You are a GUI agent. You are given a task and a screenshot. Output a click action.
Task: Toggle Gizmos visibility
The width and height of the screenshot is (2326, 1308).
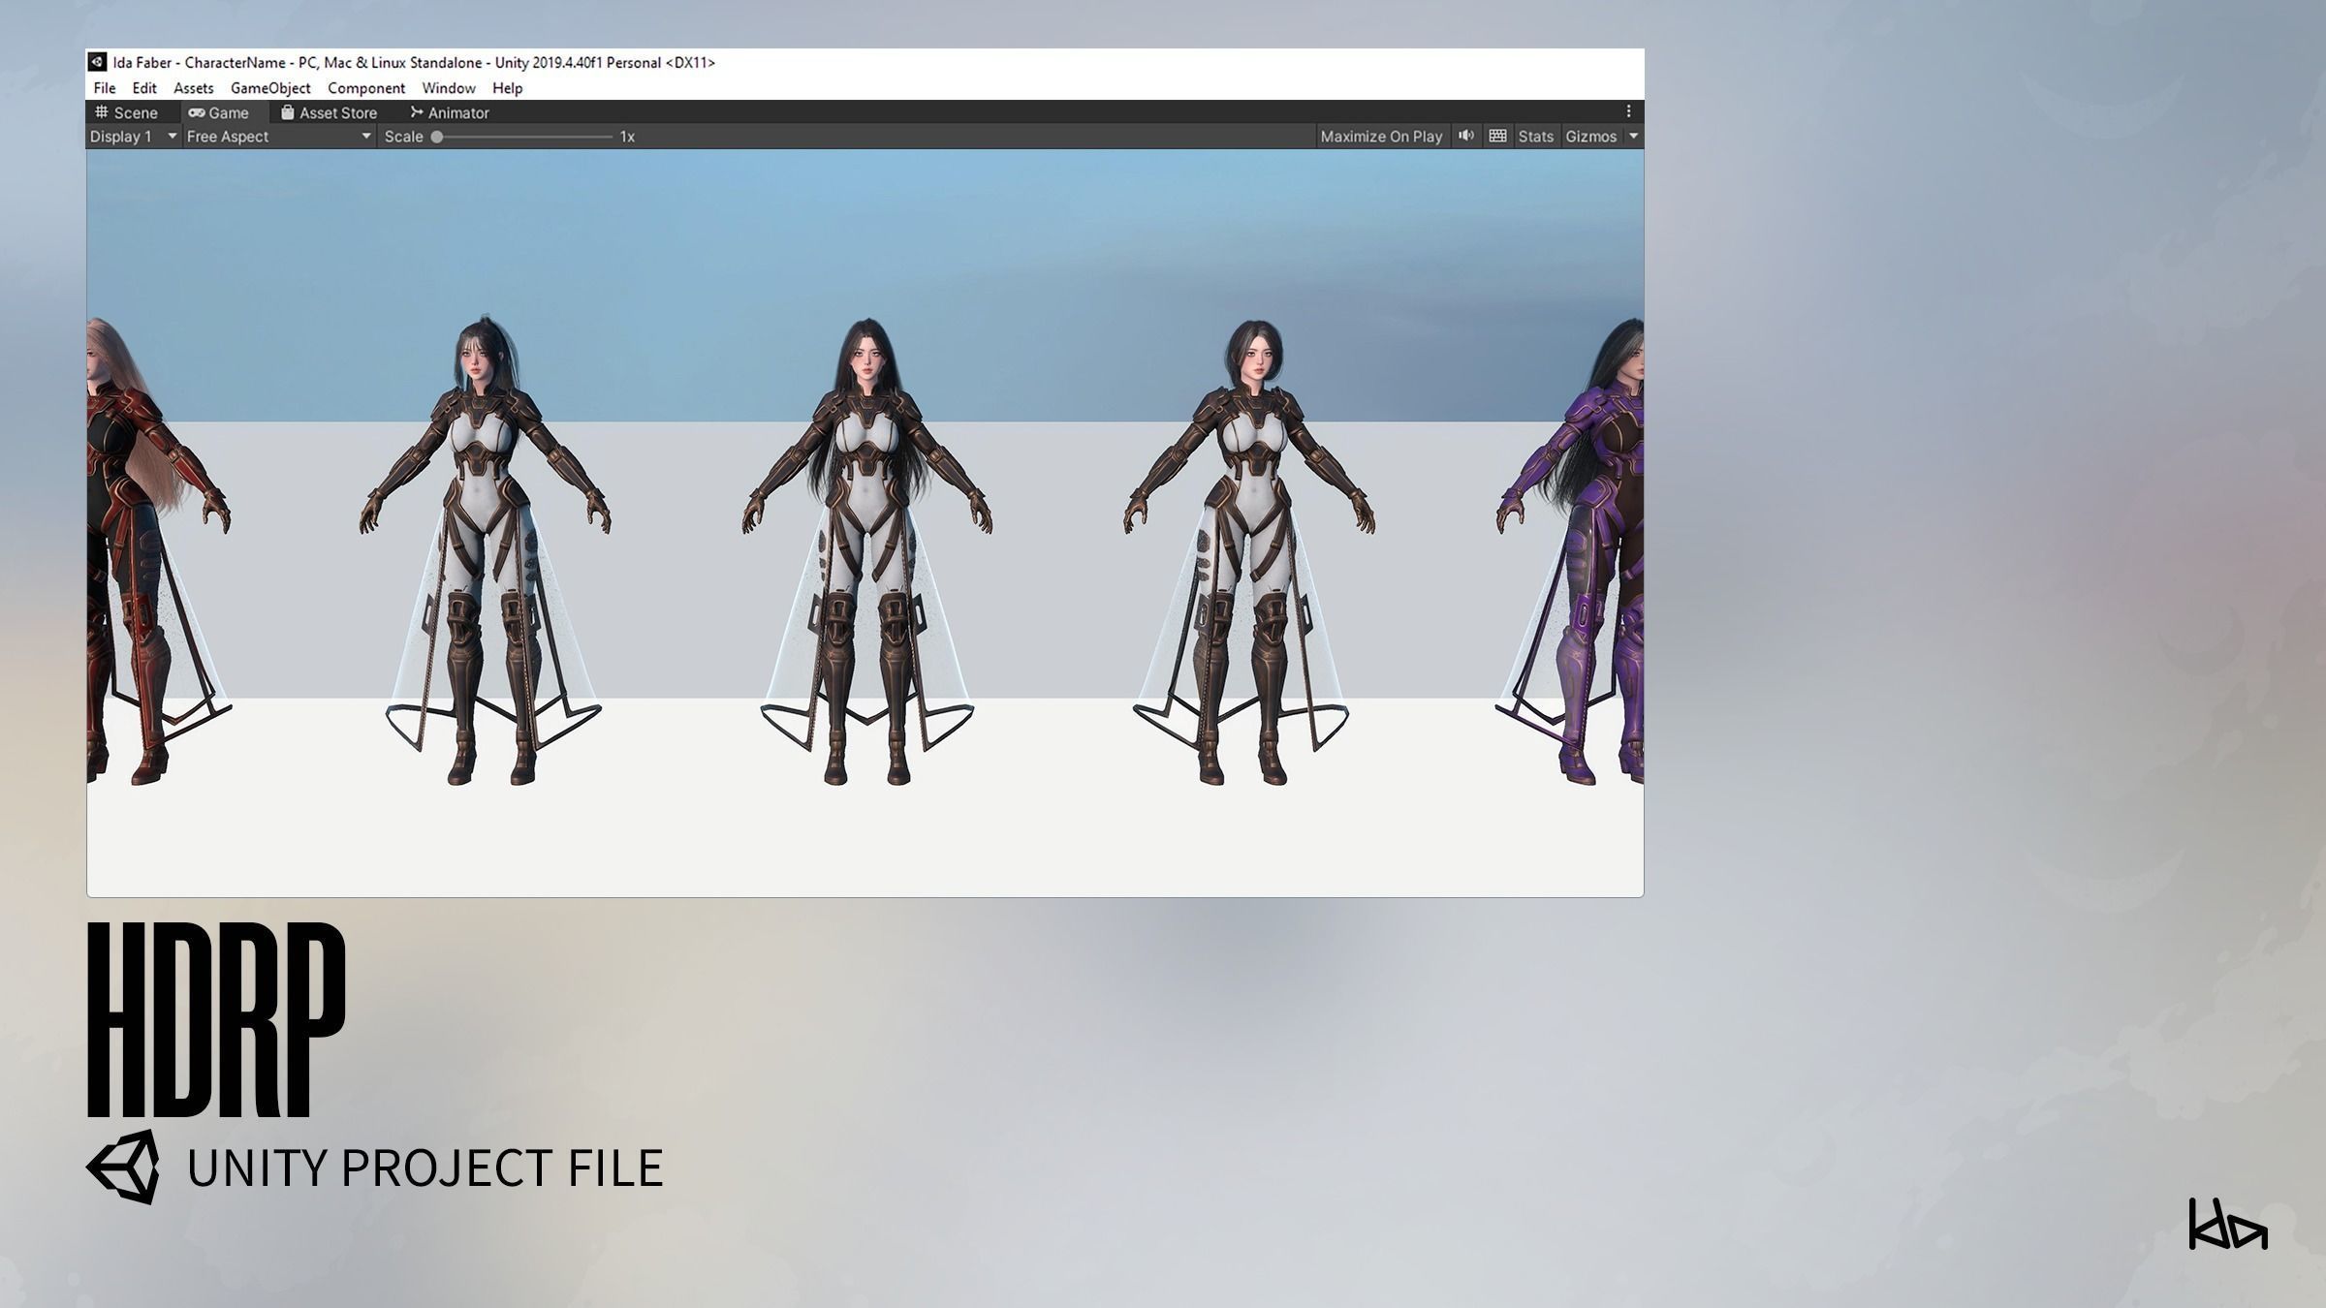click(1590, 137)
